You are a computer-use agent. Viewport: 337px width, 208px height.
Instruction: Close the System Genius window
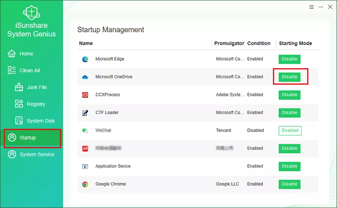[330, 7]
